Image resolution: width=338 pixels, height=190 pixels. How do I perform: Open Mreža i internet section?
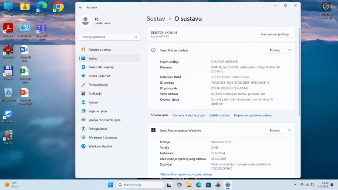(99, 76)
